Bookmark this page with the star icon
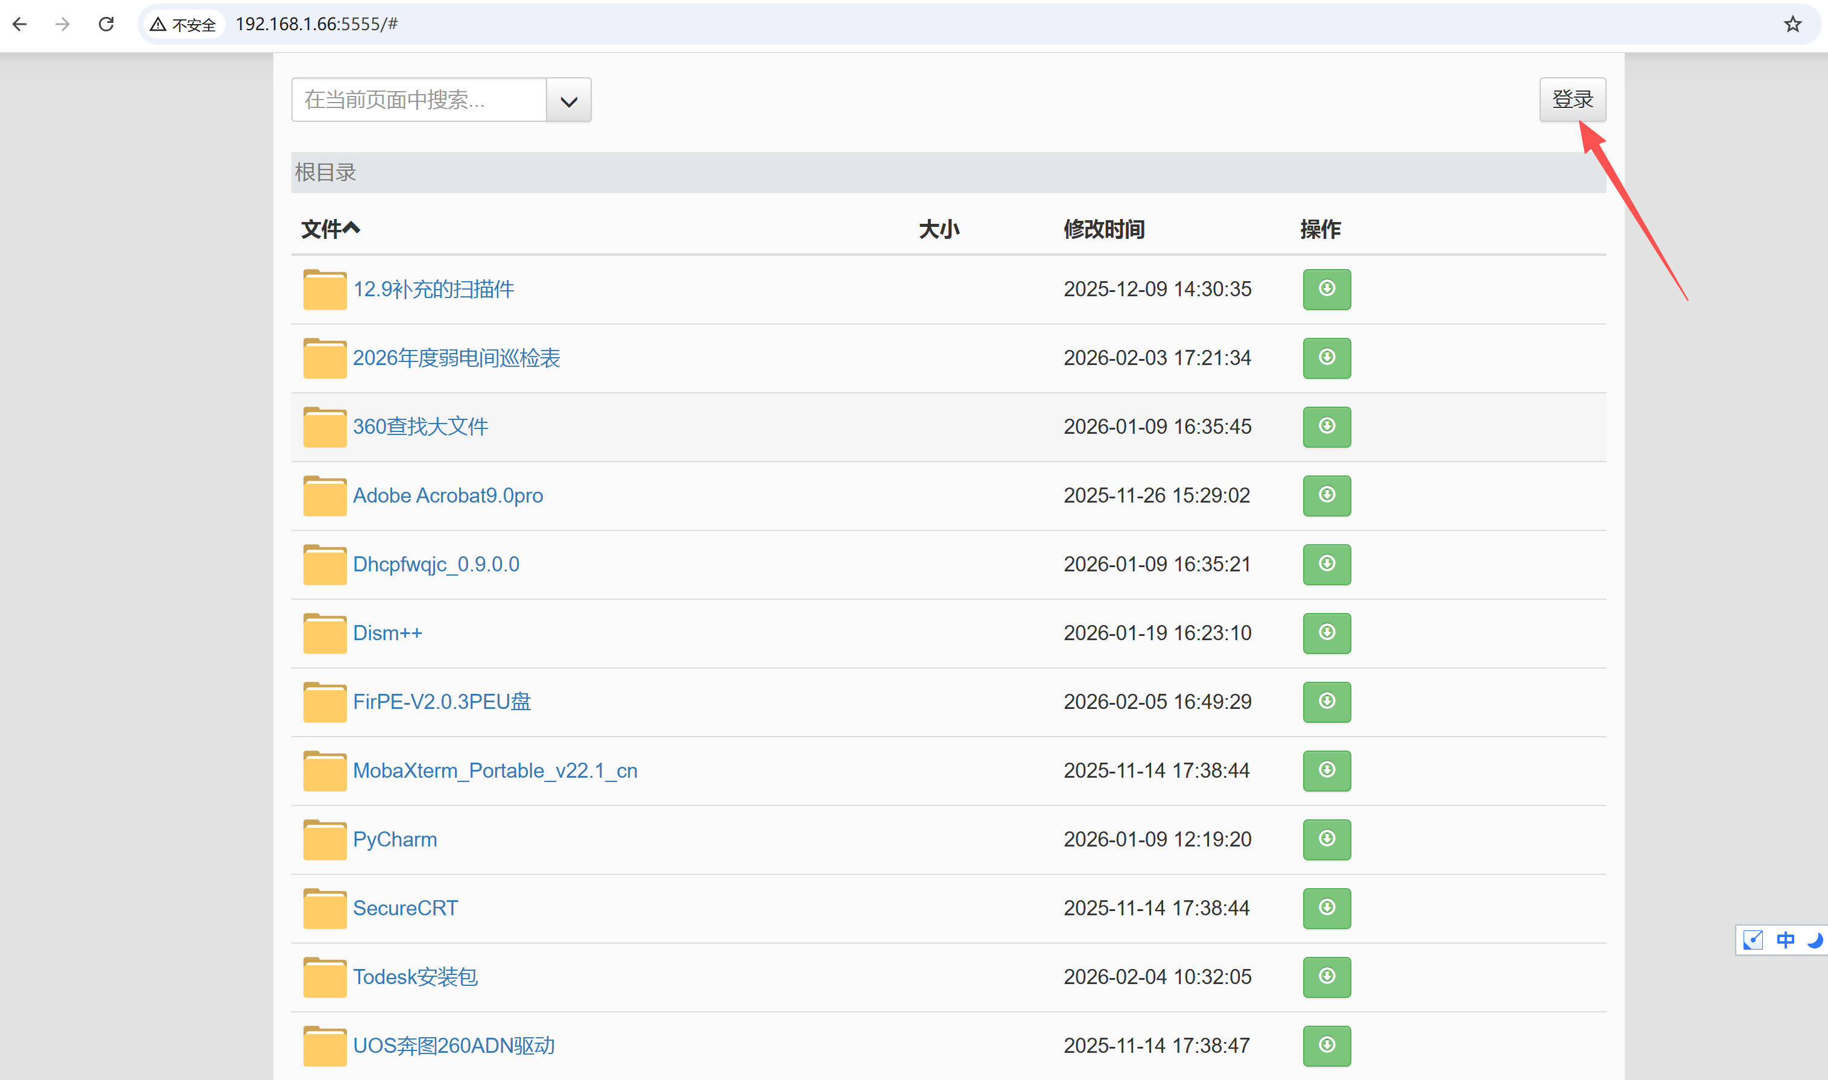The width and height of the screenshot is (1828, 1080). (1792, 24)
